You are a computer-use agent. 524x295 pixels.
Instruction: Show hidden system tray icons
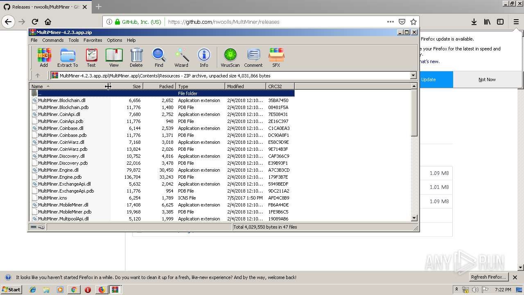(457, 290)
